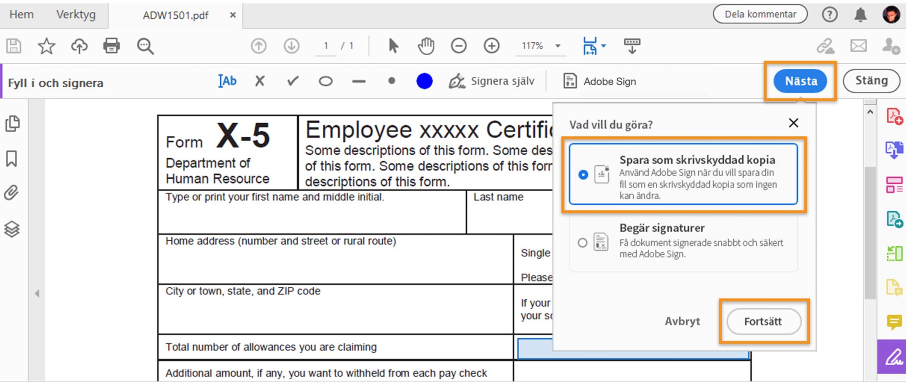Switch to the Verktyg tab
The width and height of the screenshot is (906, 385).
click(x=75, y=15)
